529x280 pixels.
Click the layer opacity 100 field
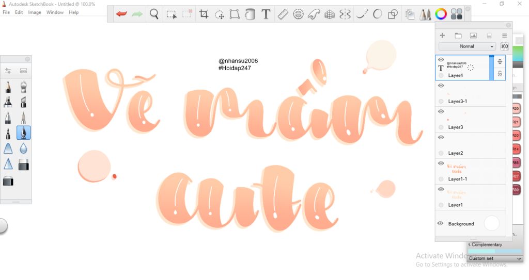point(504,46)
